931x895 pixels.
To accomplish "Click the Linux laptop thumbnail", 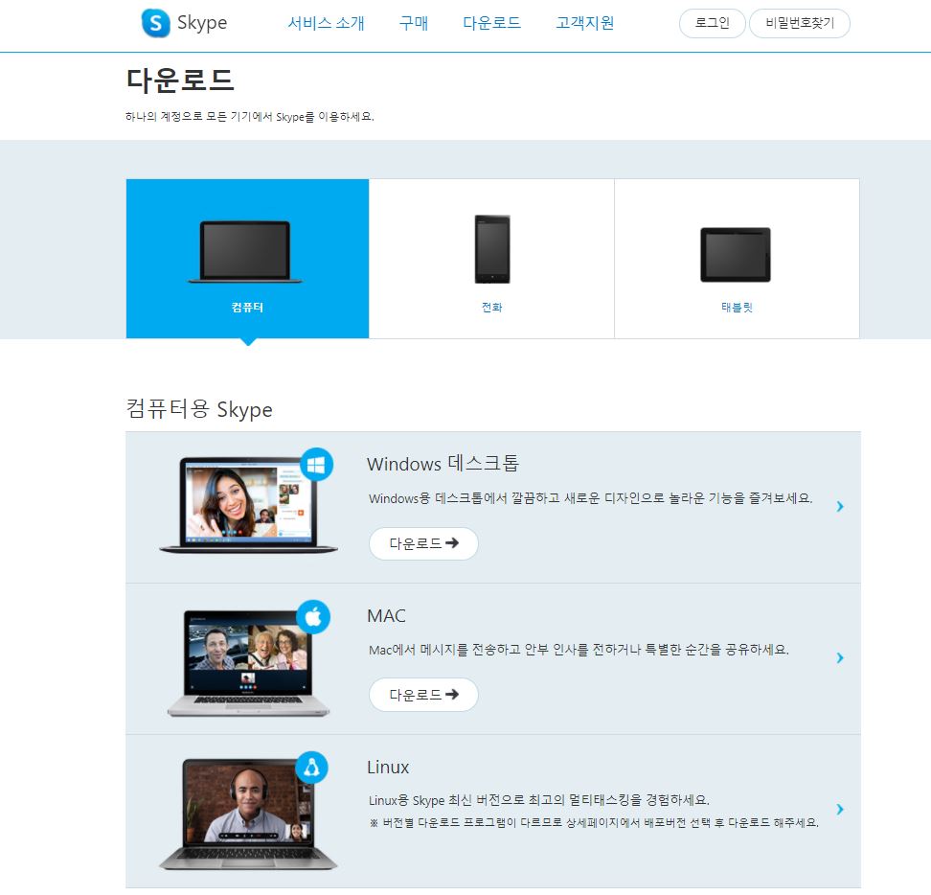I will click(248, 815).
